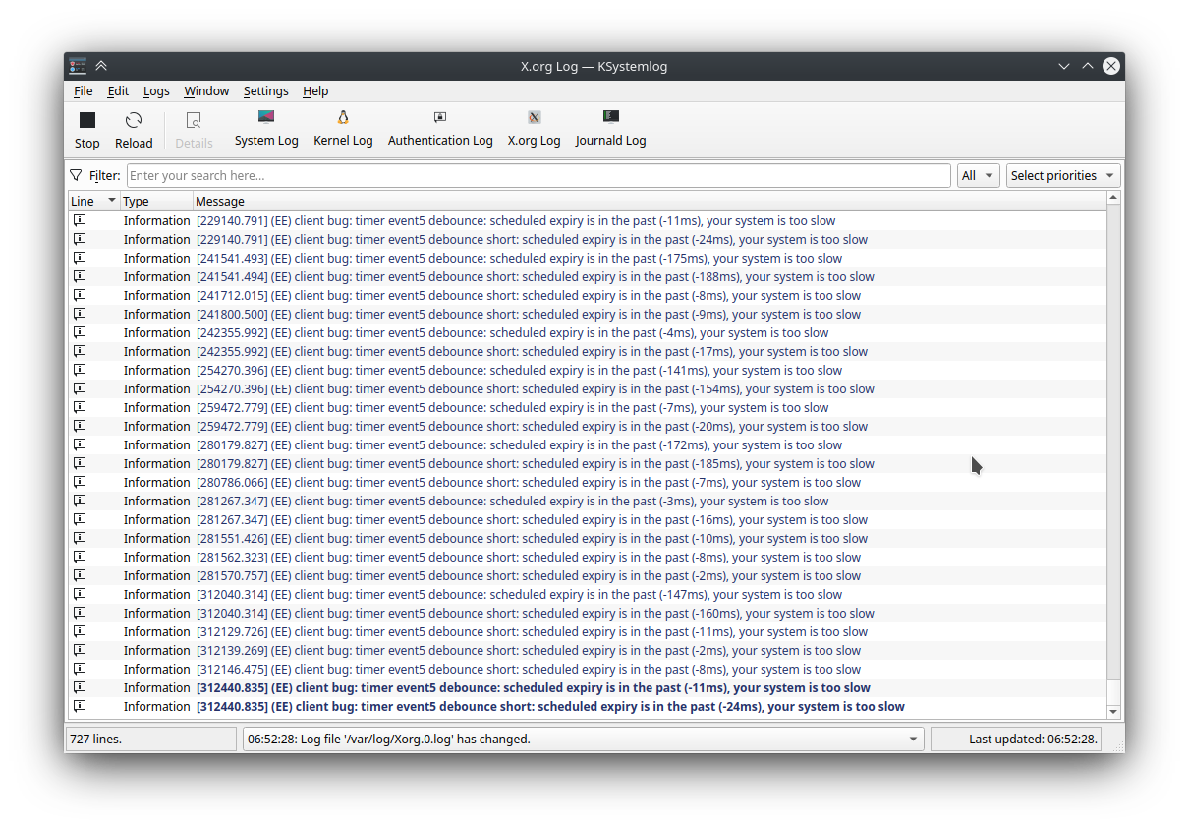The image size is (1189, 829).
Task: Select the [242355.992] debounce (-4ms) message
Action: pos(513,332)
